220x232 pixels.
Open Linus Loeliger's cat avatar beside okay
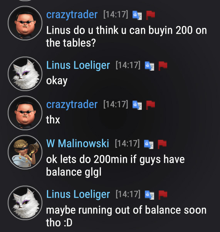pyautogui.click(x=25, y=74)
